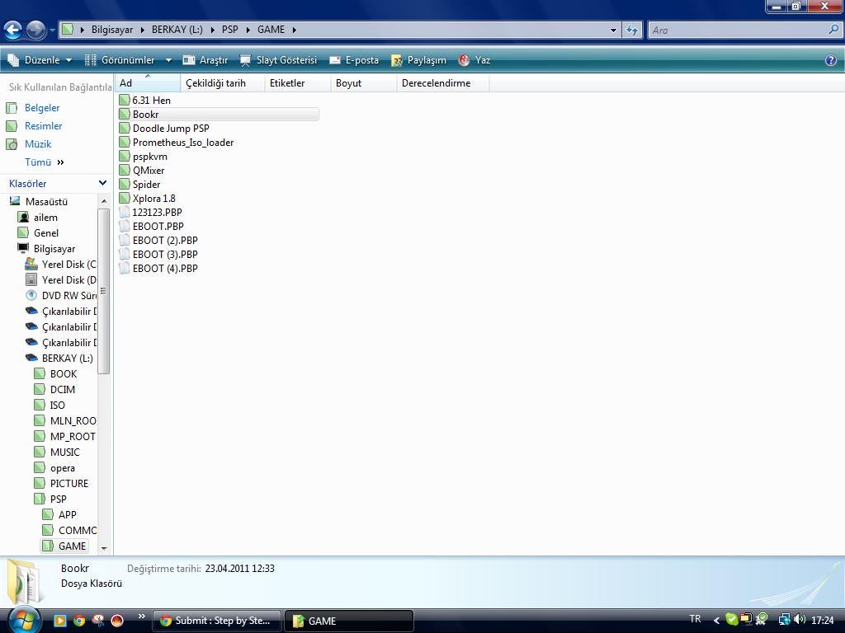This screenshot has width=845, height=633.
Task: Start Slayt Gösterisi slideshow from toolbar
Action: (278, 60)
